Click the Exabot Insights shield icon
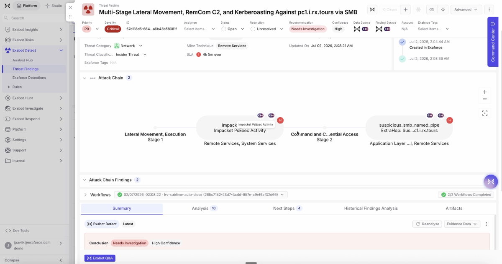Viewport: 502px width, 264px height. (x=8, y=30)
